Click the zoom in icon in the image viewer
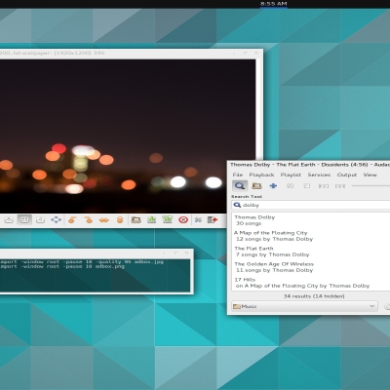 click(x=9, y=220)
